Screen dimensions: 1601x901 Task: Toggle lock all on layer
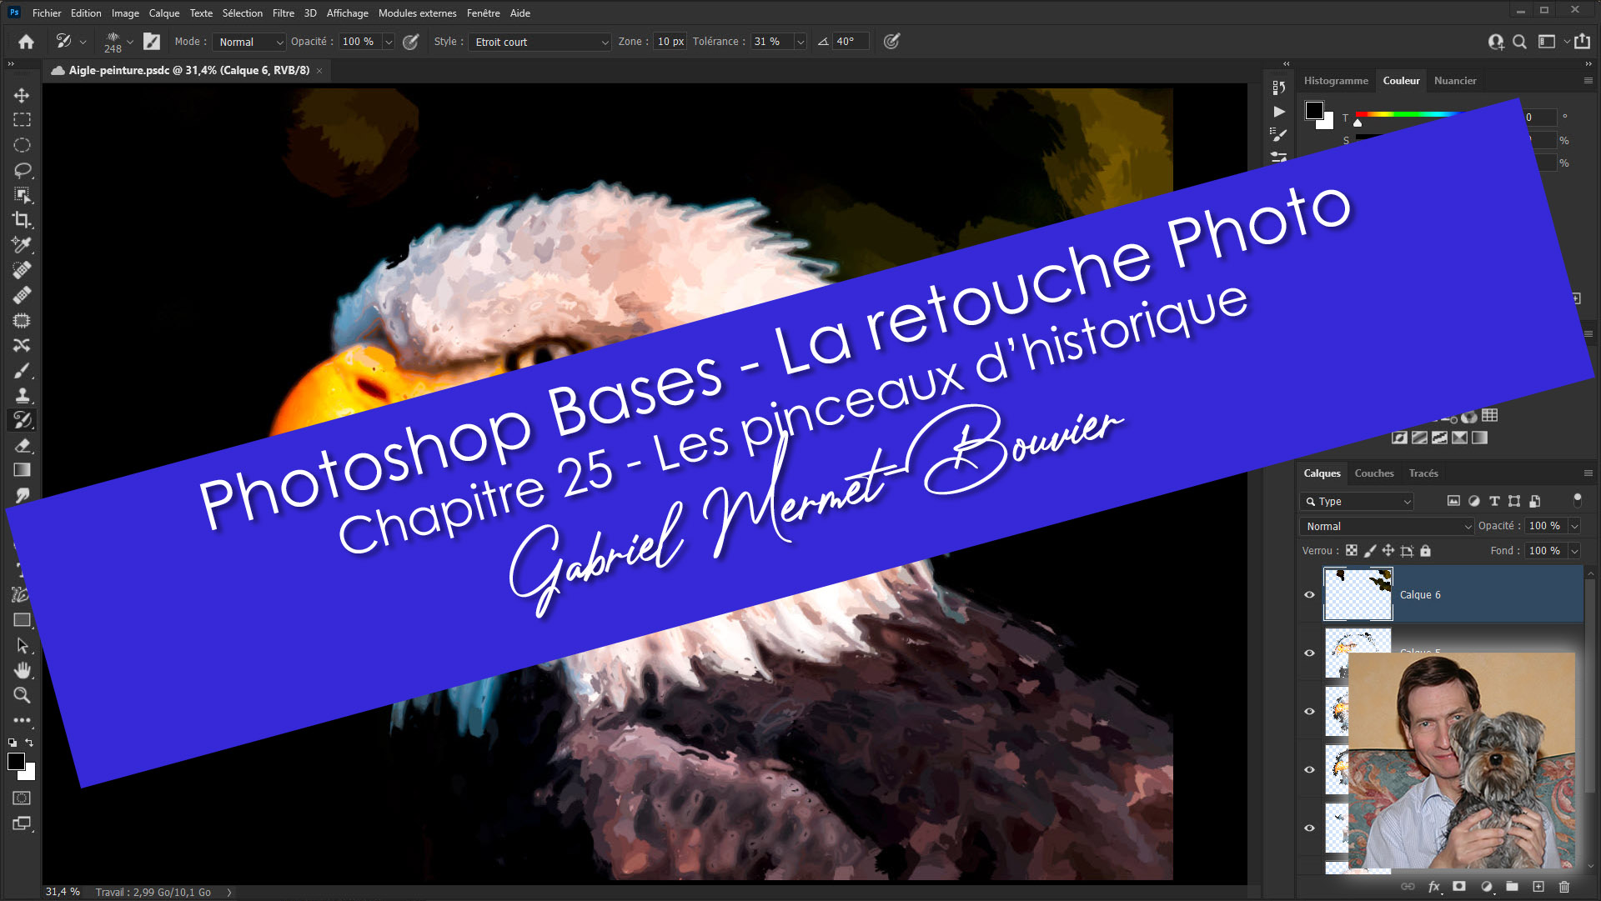[1426, 551]
